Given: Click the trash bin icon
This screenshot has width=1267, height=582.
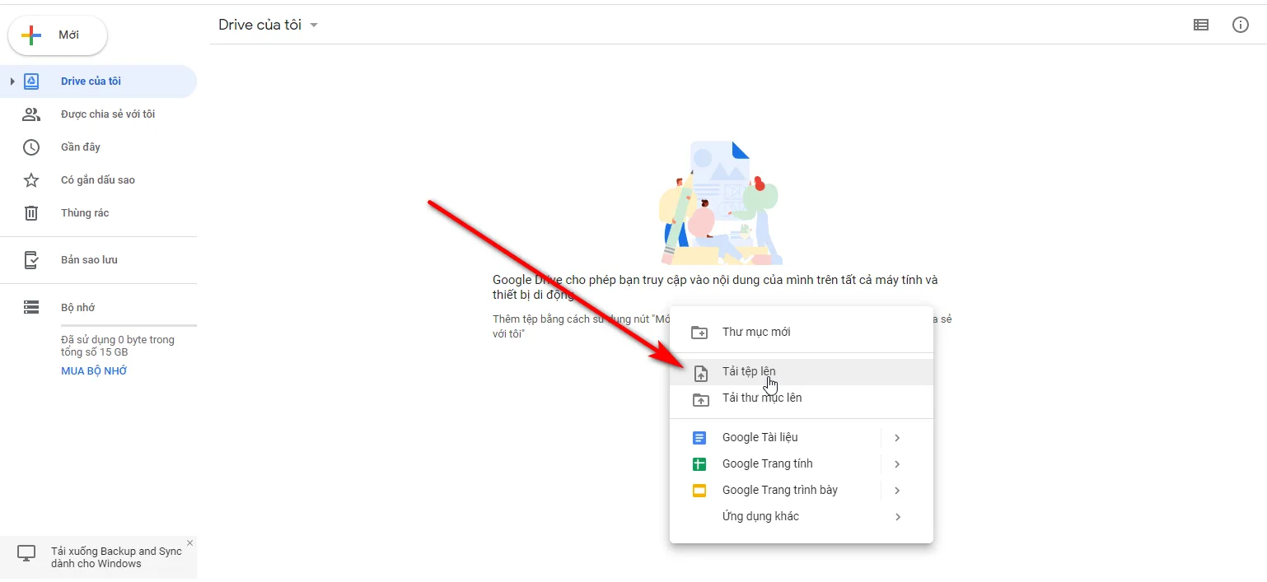Looking at the screenshot, I should (31, 213).
